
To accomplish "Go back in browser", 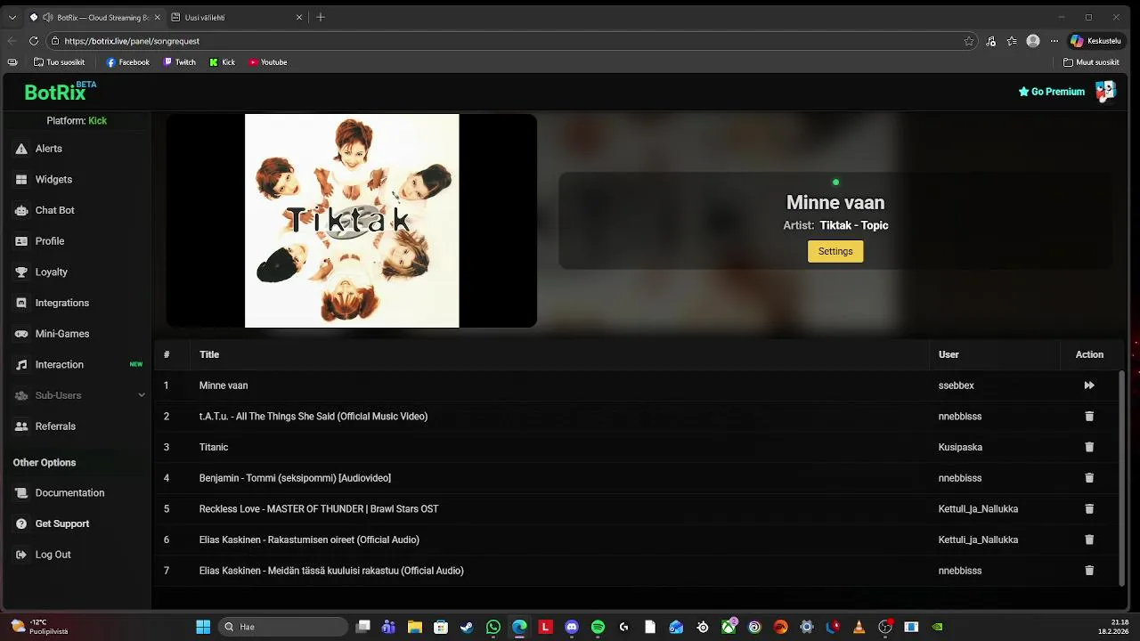I will coord(12,41).
